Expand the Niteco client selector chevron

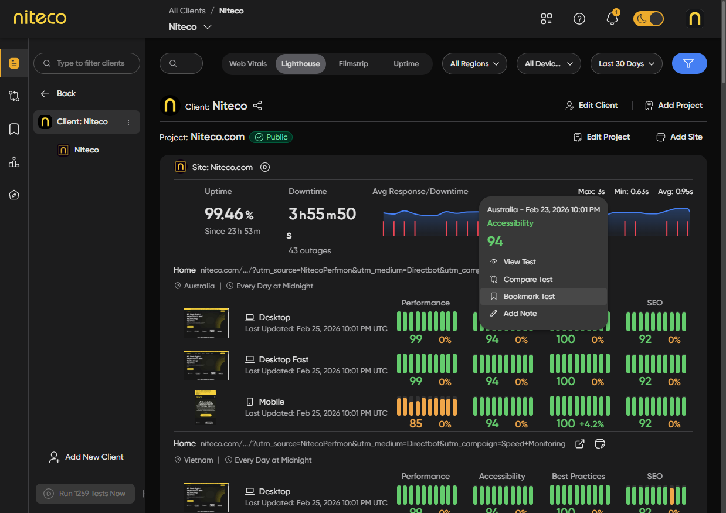207,27
